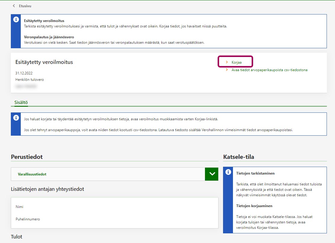Select the Perustiedot heading
The height and width of the screenshot is (243, 335).
click(27, 157)
